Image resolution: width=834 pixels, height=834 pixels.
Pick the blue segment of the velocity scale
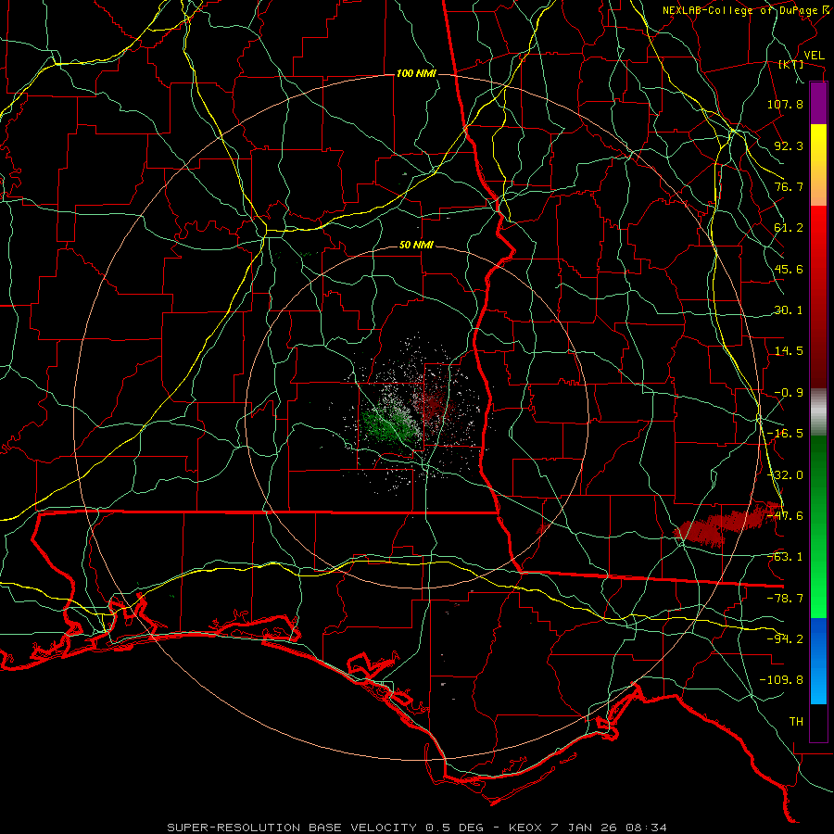coord(818,661)
